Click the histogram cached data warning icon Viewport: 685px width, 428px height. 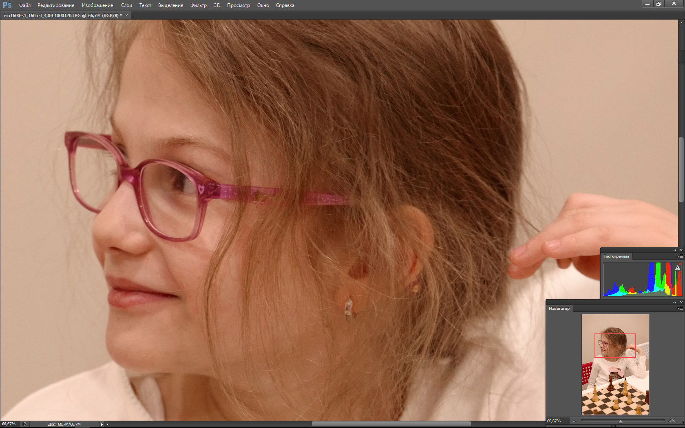tap(678, 268)
